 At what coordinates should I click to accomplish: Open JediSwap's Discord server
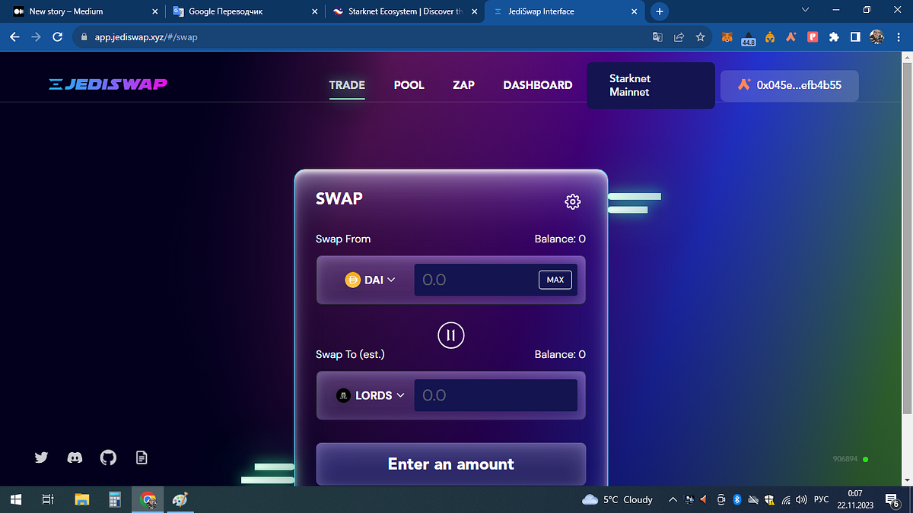74,457
